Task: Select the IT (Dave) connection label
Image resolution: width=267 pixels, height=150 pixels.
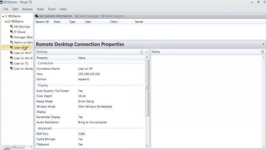Action: point(20,32)
